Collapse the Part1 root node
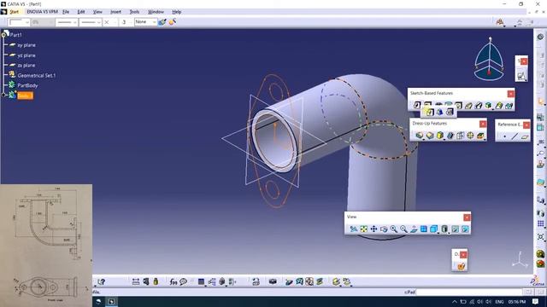Screen dimensions: 547x307 point(3,34)
